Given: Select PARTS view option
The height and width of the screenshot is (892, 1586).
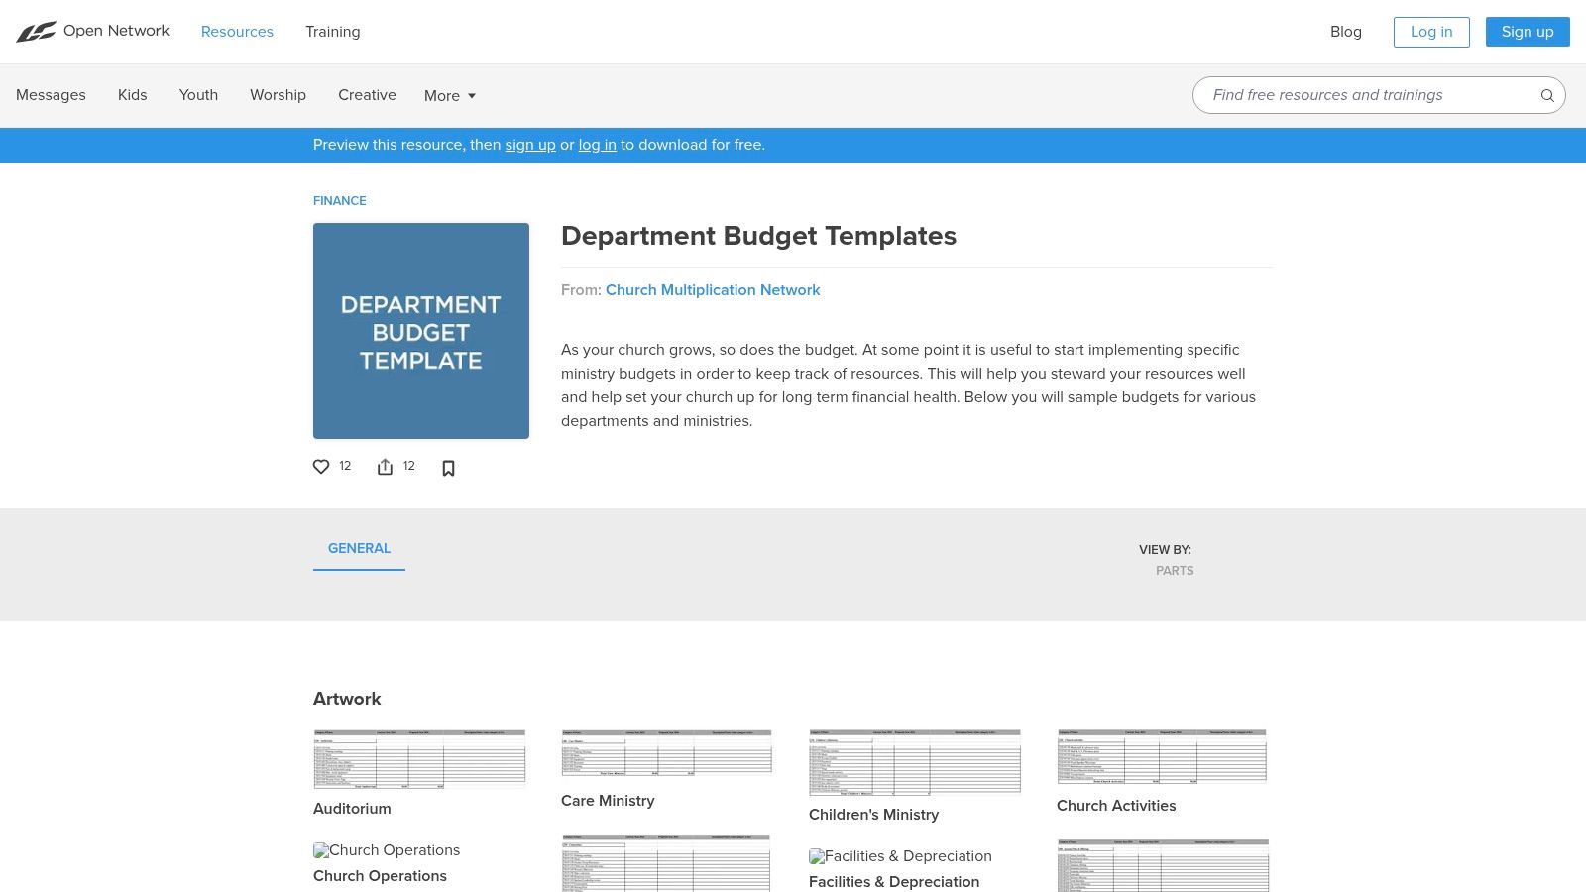Looking at the screenshot, I should click(x=1175, y=571).
